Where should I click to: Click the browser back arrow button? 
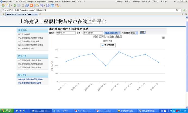(14, 5)
